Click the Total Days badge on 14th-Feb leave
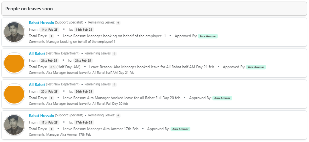The image size is (309, 142). (x=51, y=36)
